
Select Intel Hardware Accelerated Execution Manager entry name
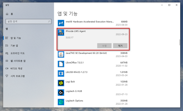90,22
